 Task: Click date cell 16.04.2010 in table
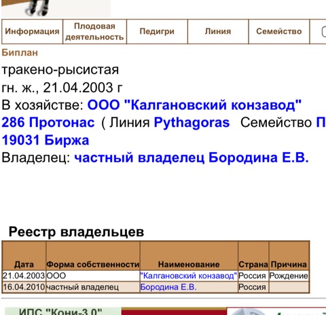24,287
